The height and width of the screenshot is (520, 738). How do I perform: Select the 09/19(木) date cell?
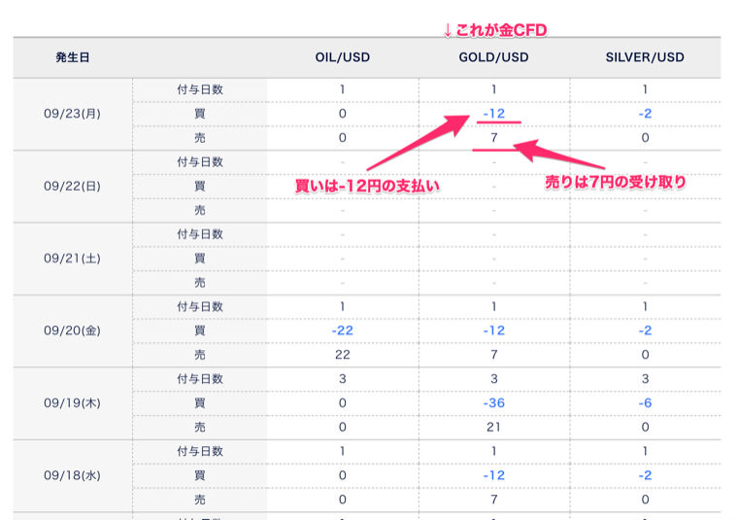click(72, 403)
